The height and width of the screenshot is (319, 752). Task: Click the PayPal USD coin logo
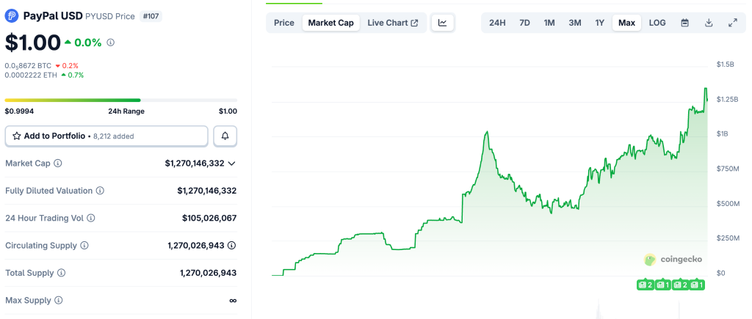point(12,15)
